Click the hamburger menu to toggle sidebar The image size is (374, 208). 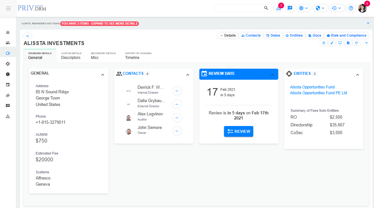click(x=8, y=8)
